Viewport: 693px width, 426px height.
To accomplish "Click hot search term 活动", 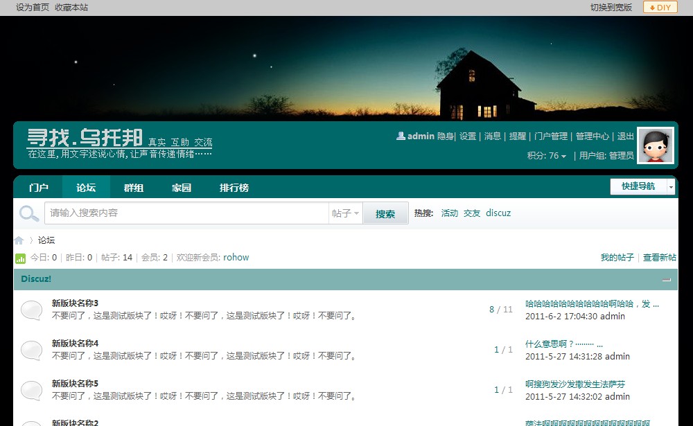I will point(450,213).
